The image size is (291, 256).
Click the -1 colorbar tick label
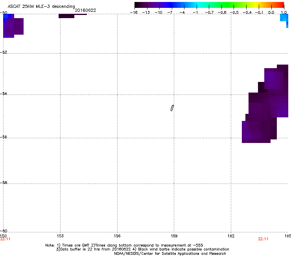(195, 13)
